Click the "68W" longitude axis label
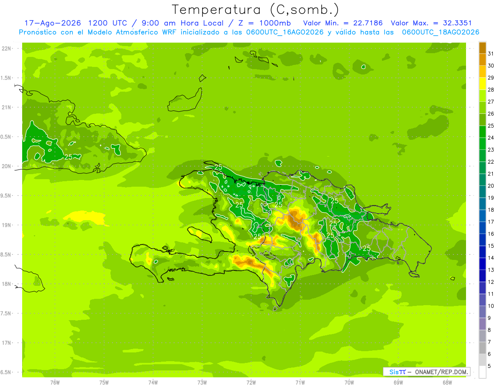This screenshot has height=388, width=502. tap(447, 383)
